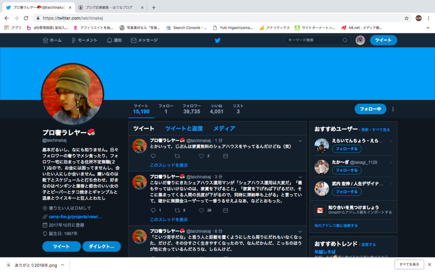Select the フォロー 1 stat
Viewport: 435px width, 272px height.
point(166,109)
